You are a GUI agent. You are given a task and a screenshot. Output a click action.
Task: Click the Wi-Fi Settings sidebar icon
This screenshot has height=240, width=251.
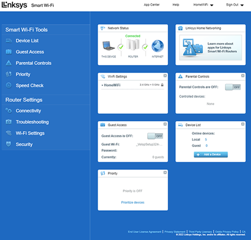point(9,133)
